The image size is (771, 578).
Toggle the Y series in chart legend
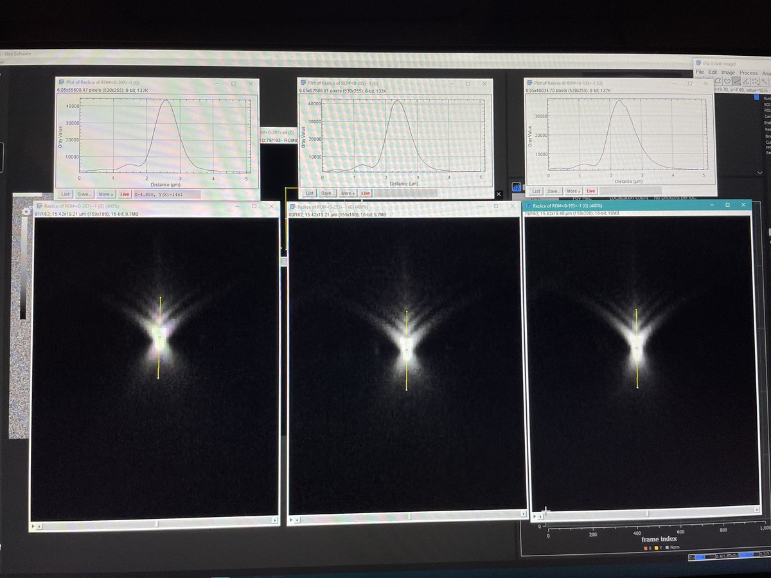tap(659, 548)
